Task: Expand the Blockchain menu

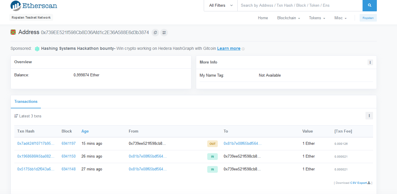Action: 288,18
